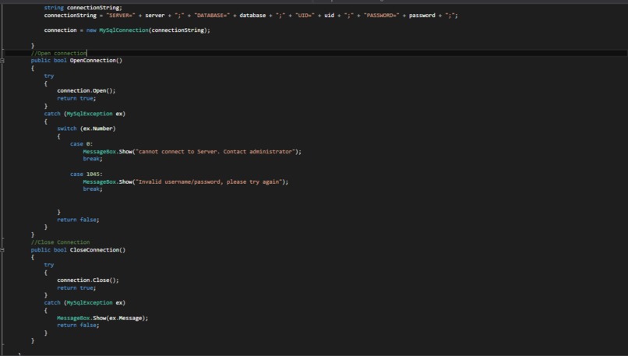Click the 'uid' variable in the concatenation

tap(330, 16)
